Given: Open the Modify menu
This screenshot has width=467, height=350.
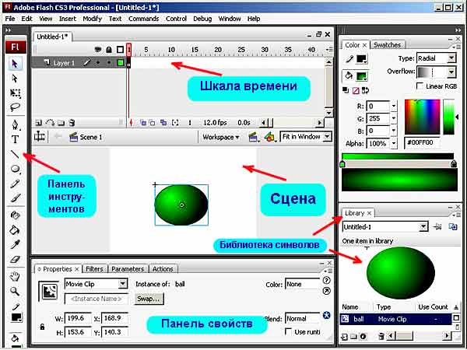Looking at the screenshot, I should tap(93, 19).
